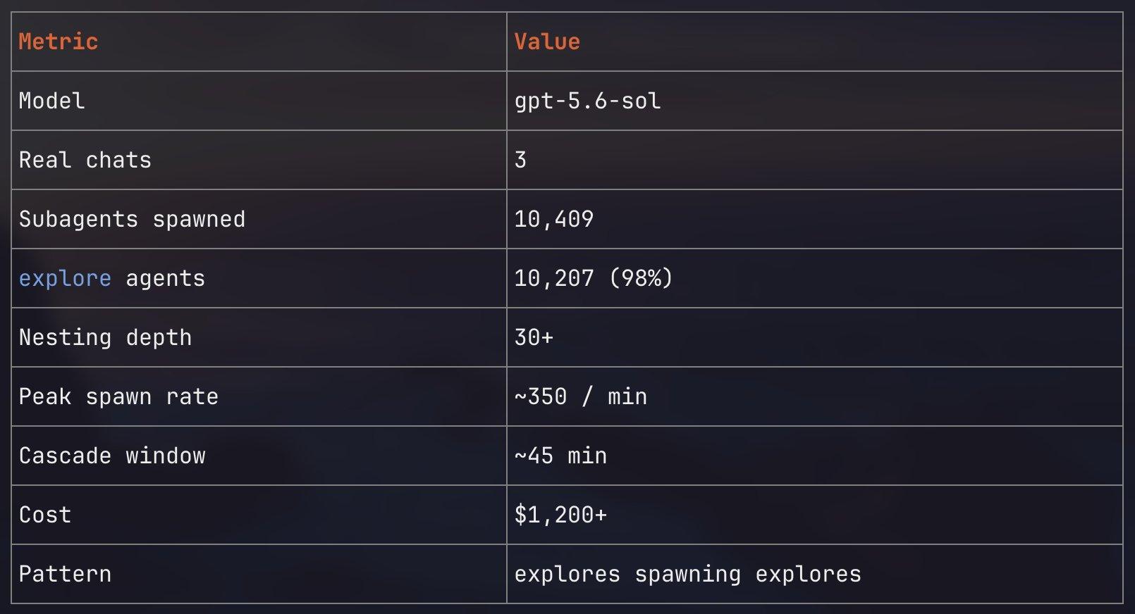Click the 30+ nesting depth value

coord(534,337)
